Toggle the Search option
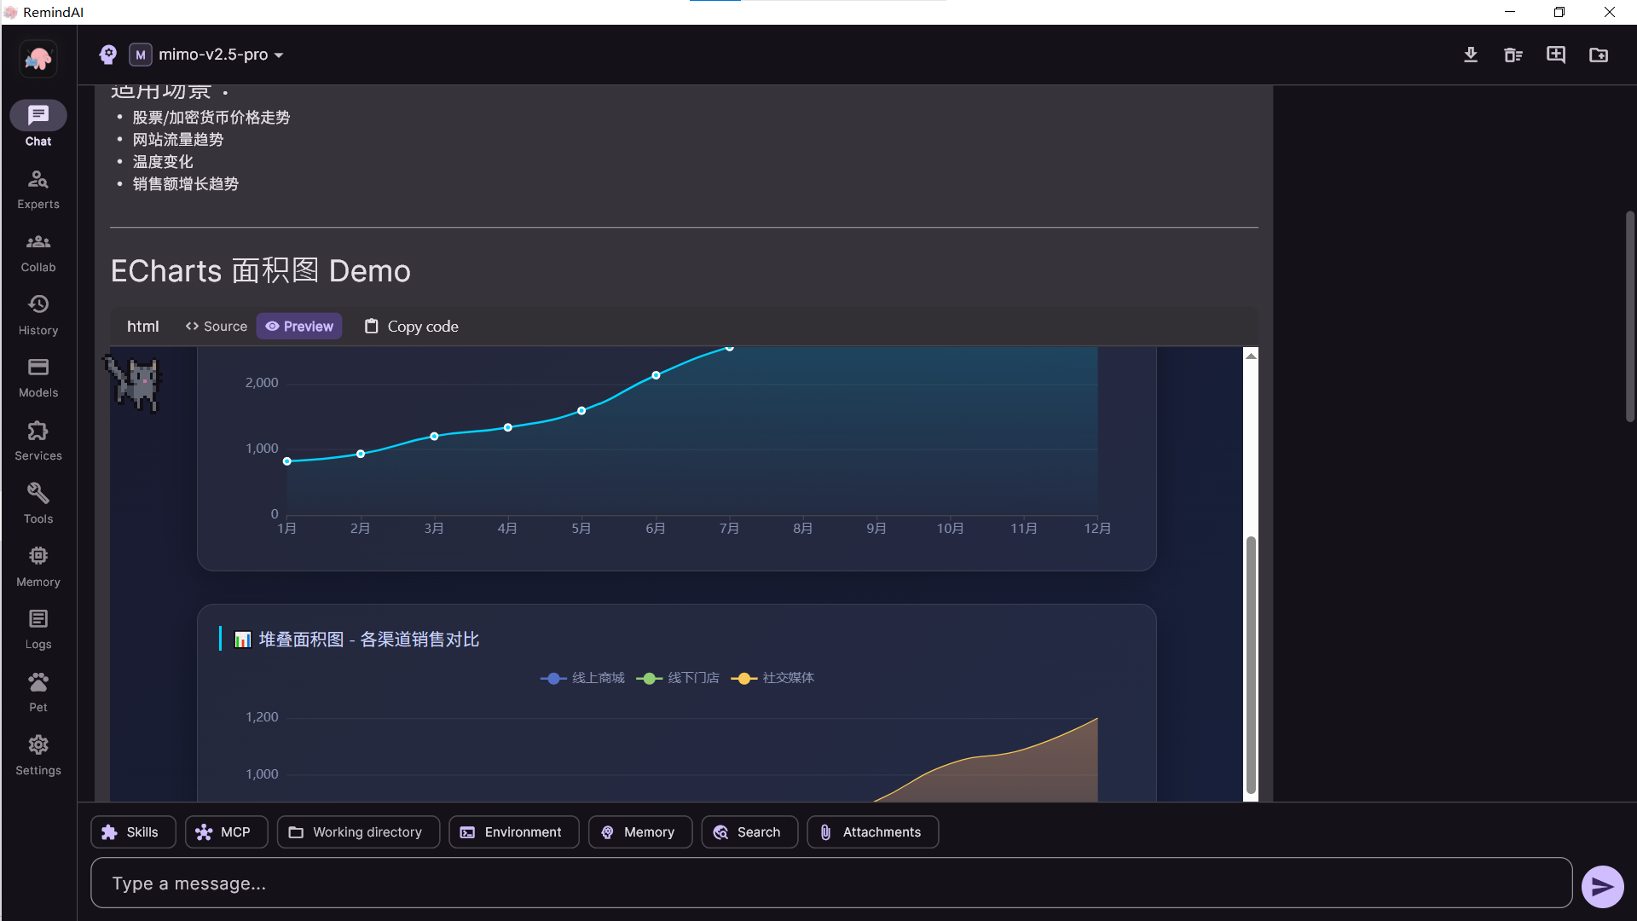Viewport: 1637px width, 921px height. [x=749, y=832]
